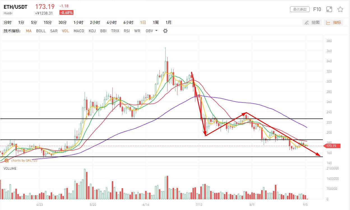Click the QKL123 chart watermark logo

click(6, 160)
